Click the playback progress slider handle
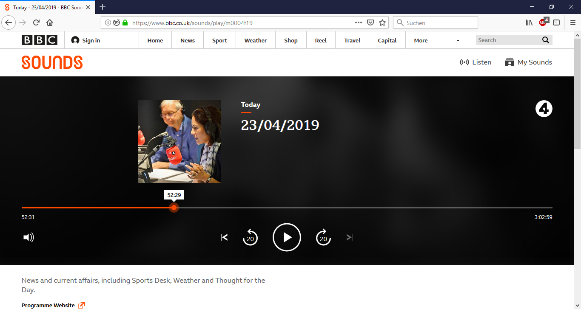Screen dimensions: 581x309 174,208
